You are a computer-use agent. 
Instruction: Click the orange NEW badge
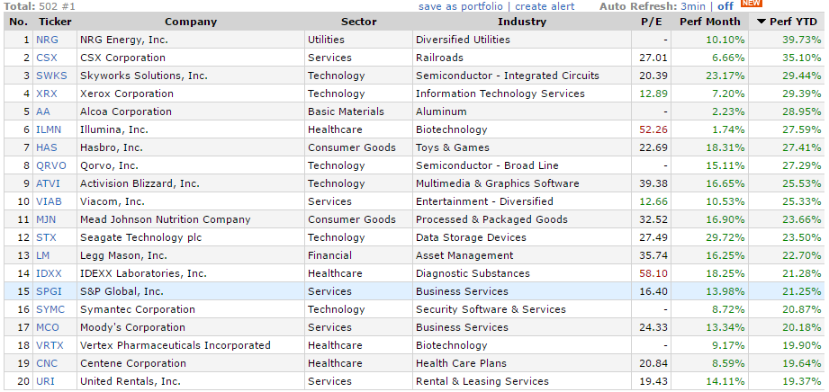tap(751, 4)
